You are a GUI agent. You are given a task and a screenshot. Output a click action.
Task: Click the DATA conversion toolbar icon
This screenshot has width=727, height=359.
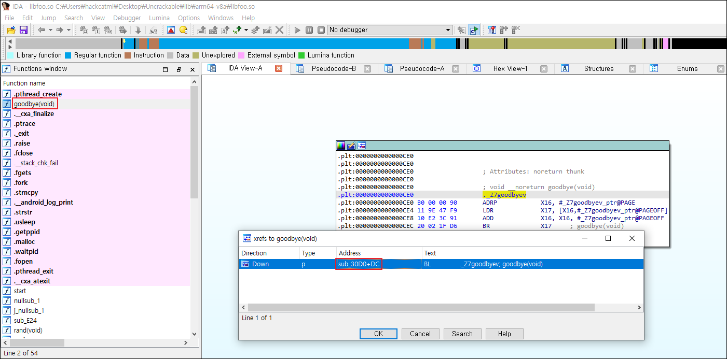[x=213, y=30]
